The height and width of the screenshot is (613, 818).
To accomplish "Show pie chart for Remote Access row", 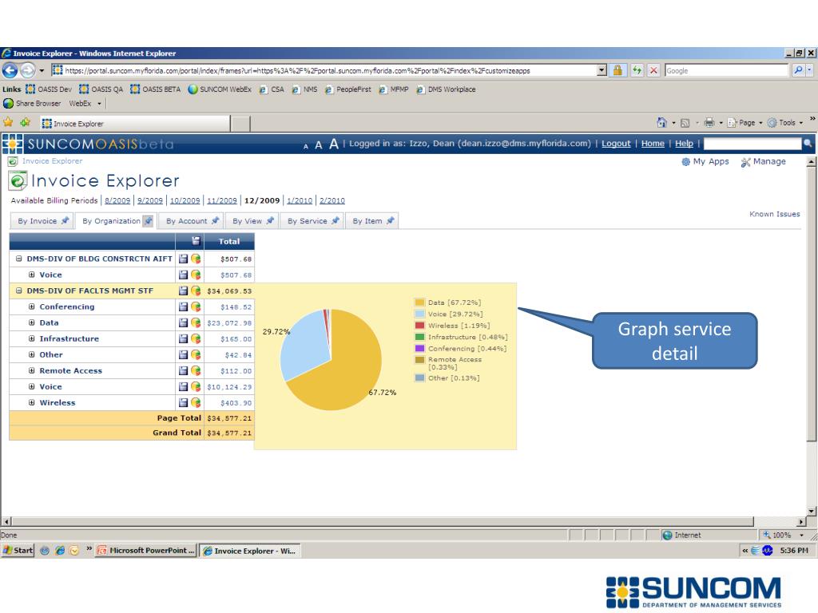I will click(x=196, y=370).
